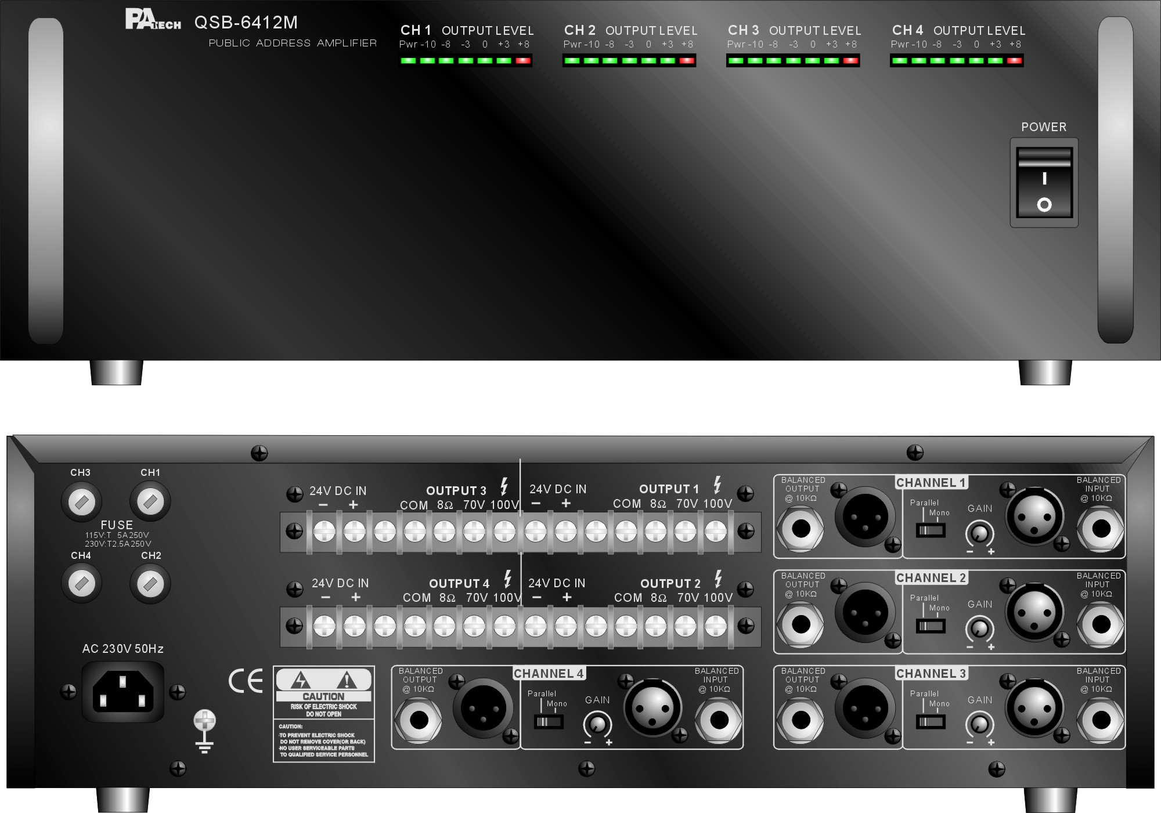Click the CH1 fuse holder
This screenshot has width=1161, height=813.
(x=150, y=501)
